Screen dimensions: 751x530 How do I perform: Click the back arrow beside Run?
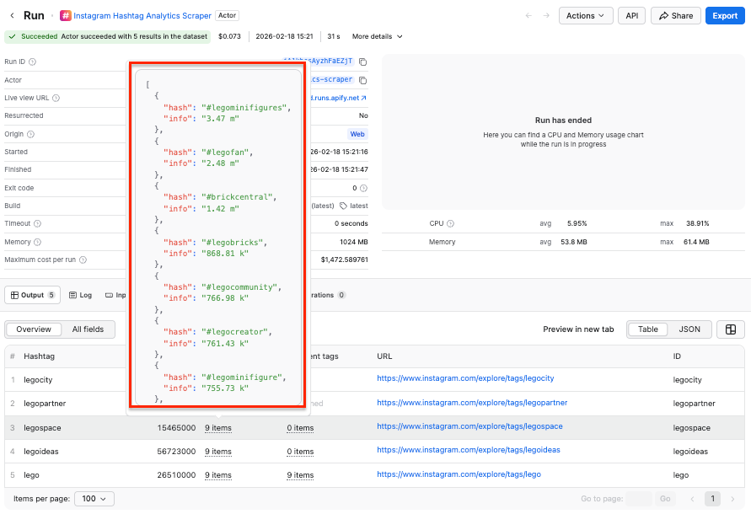pos(12,15)
